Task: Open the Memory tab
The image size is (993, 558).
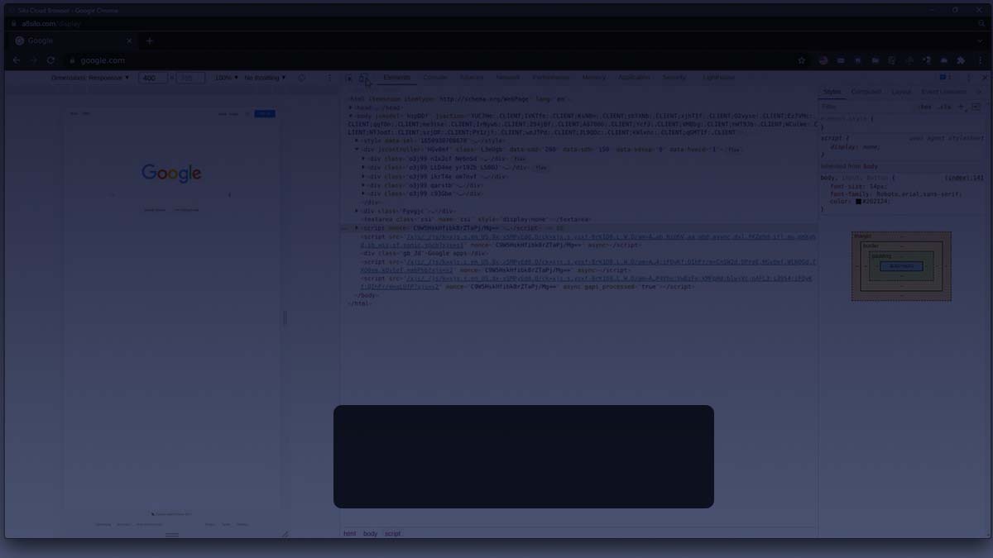Action: [594, 78]
